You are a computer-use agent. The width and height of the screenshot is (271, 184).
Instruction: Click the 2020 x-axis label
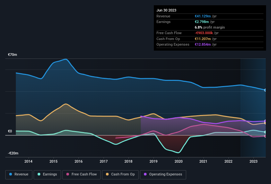(179, 161)
